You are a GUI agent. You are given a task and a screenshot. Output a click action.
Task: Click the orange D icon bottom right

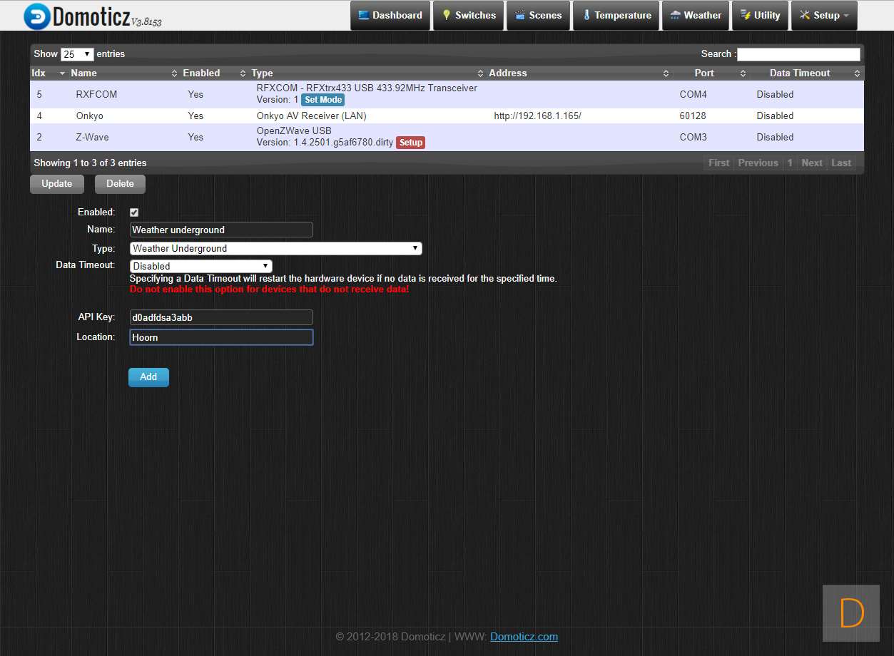[851, 613]
